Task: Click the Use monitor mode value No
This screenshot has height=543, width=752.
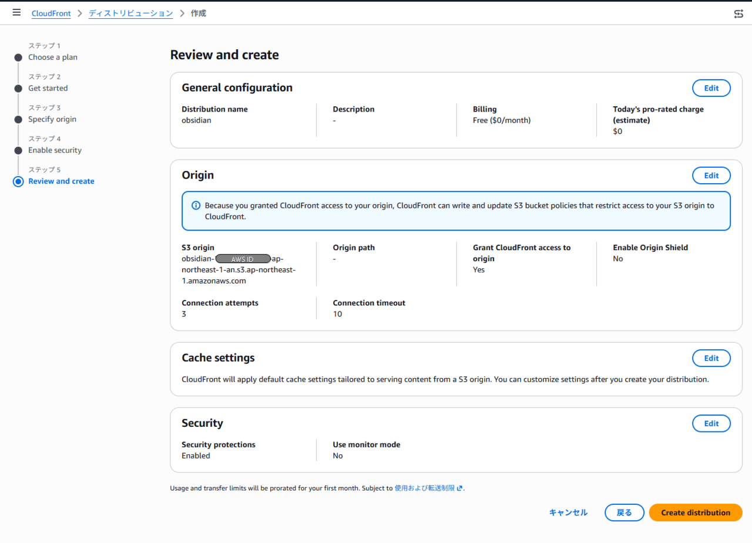Action: [x=338, y=456]
